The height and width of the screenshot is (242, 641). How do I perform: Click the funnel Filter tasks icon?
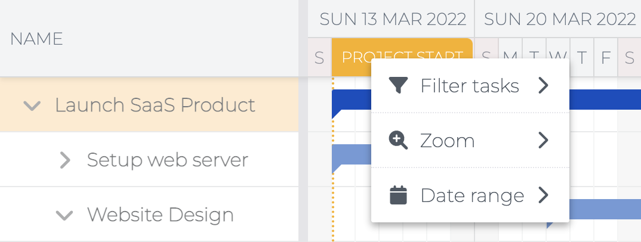[x=397, y=86]
